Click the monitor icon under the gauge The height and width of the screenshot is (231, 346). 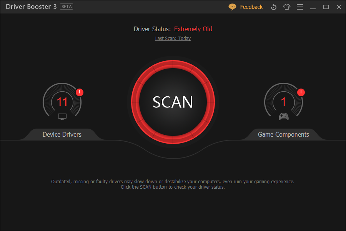pyautogui.click(x=62, y=116)
